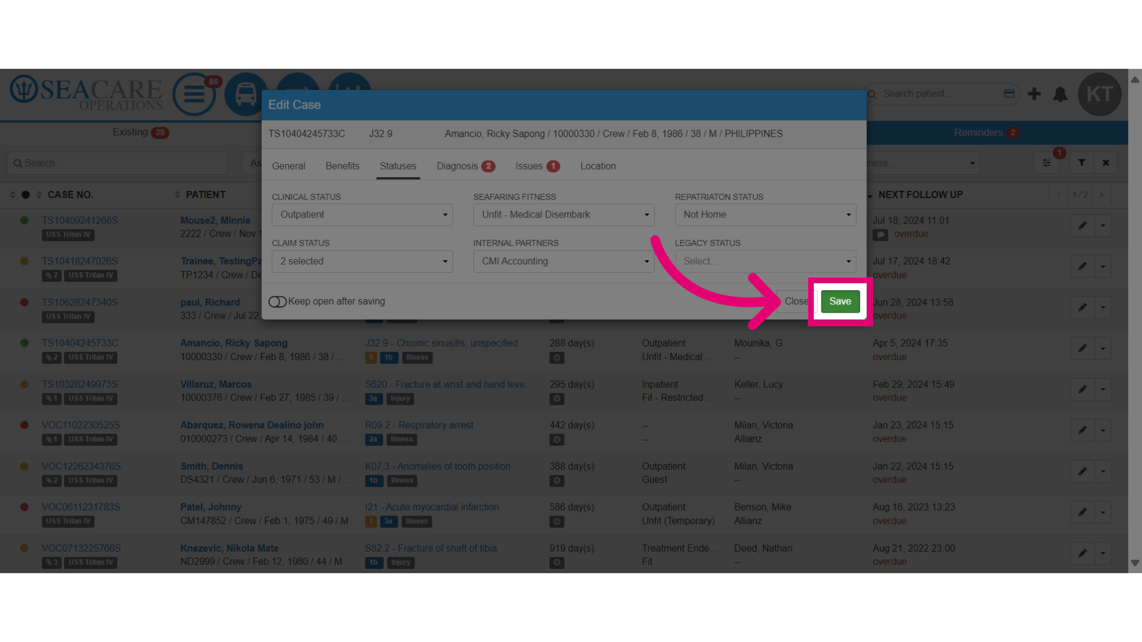Open case link TS10418247026S
Screen dimensions: 1142x642
[x=80, y=261]
